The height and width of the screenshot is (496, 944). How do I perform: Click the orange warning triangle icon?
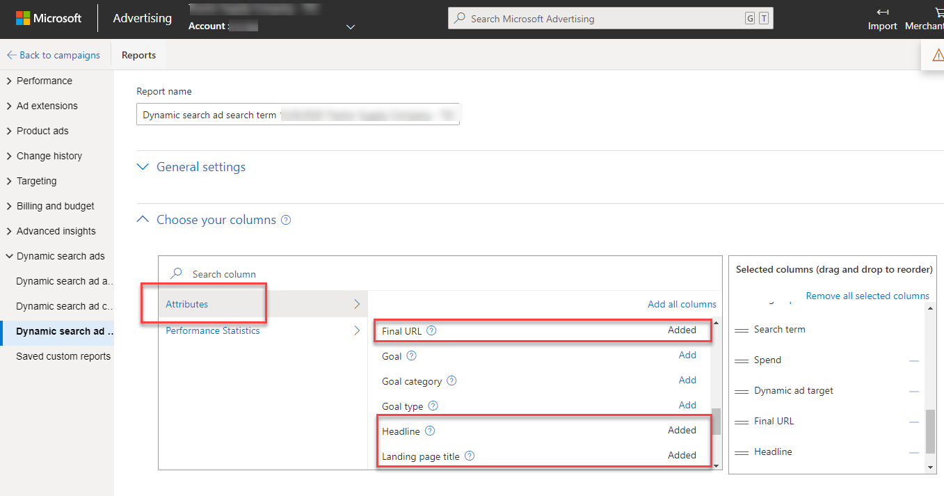[x=938, y=54]
